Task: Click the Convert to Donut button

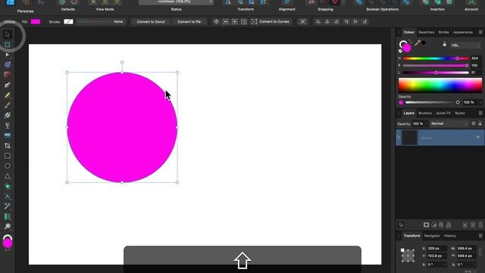Action: point(151,22)
